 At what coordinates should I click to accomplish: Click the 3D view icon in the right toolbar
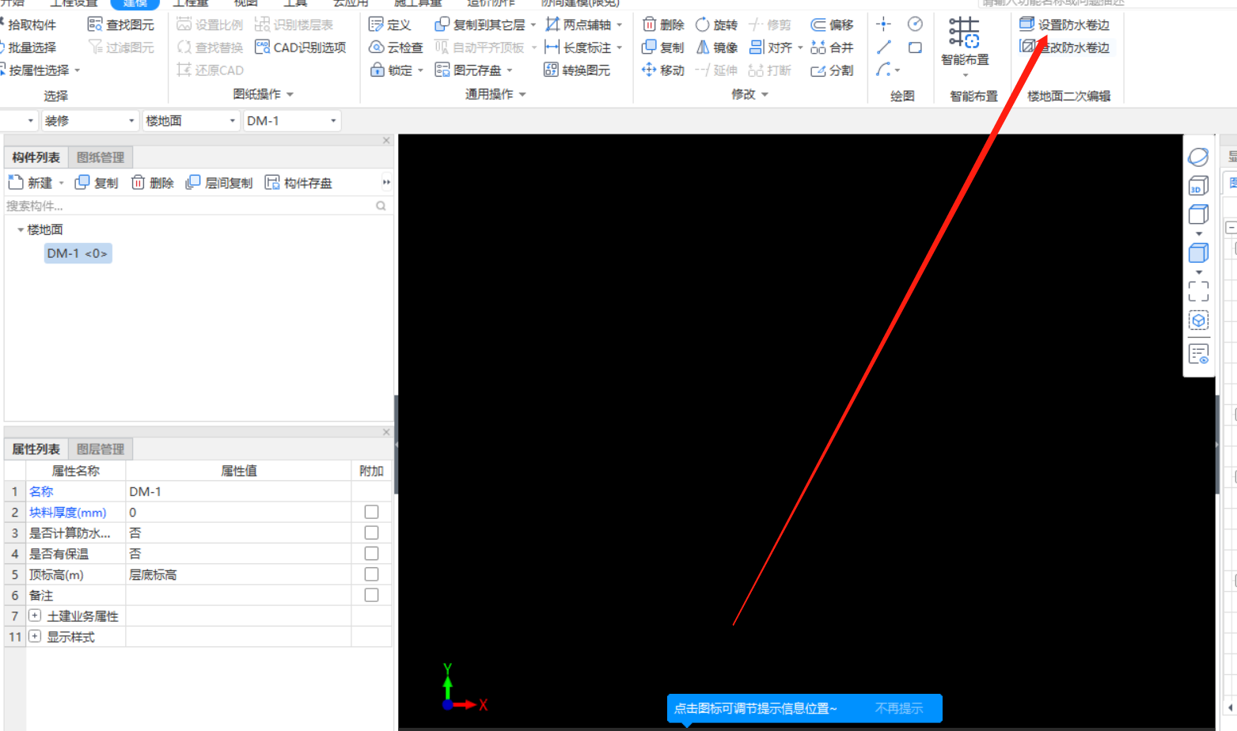pyautogui.click(x=1198, y=186)
